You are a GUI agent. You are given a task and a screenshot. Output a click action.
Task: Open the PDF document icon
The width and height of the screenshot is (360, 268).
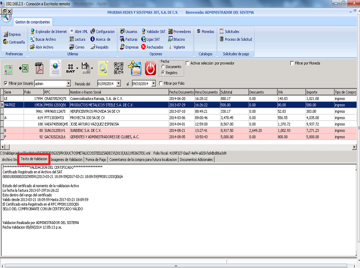(39, 69)
